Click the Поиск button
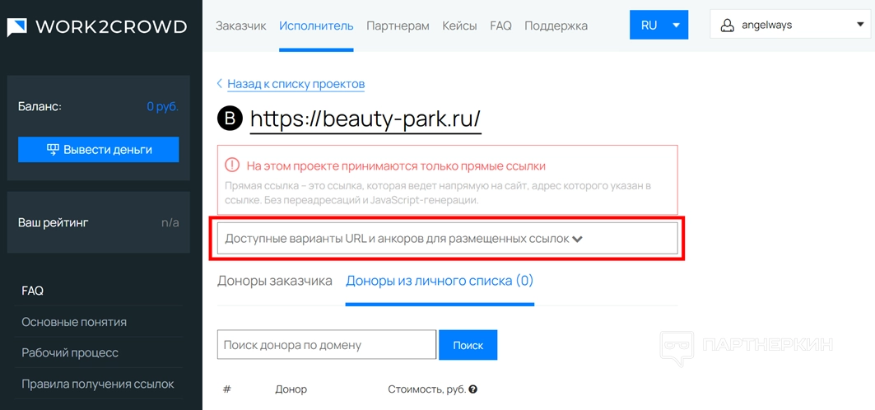Screen dimensions: 875x410 point(468,345)
